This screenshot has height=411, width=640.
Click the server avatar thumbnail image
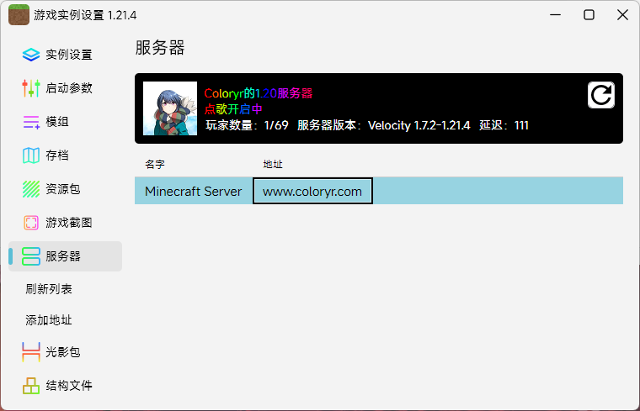(170, 108)
